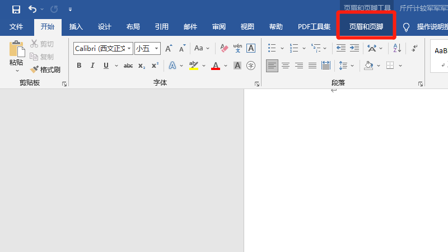Click the grow font size icon
The width and height of the screenshot is (448, 252).
point(169,49)
